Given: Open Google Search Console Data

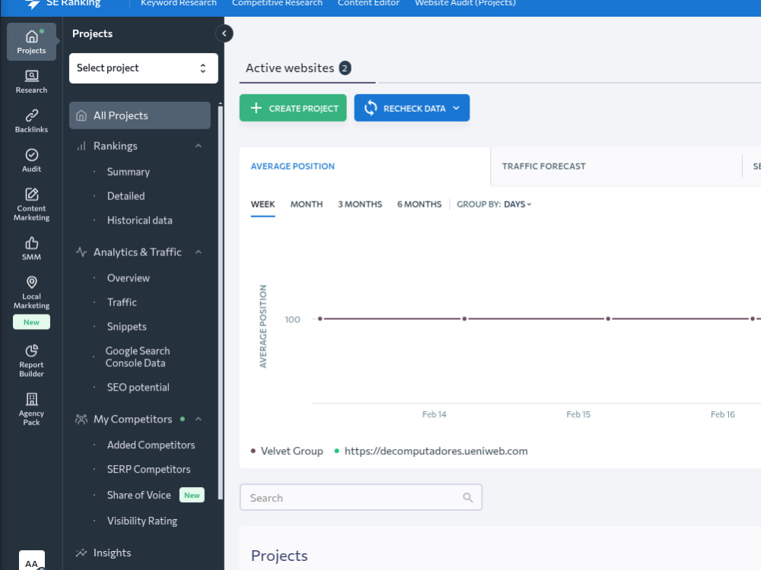Looking at the screenshot, I should (x=138, y=356).
